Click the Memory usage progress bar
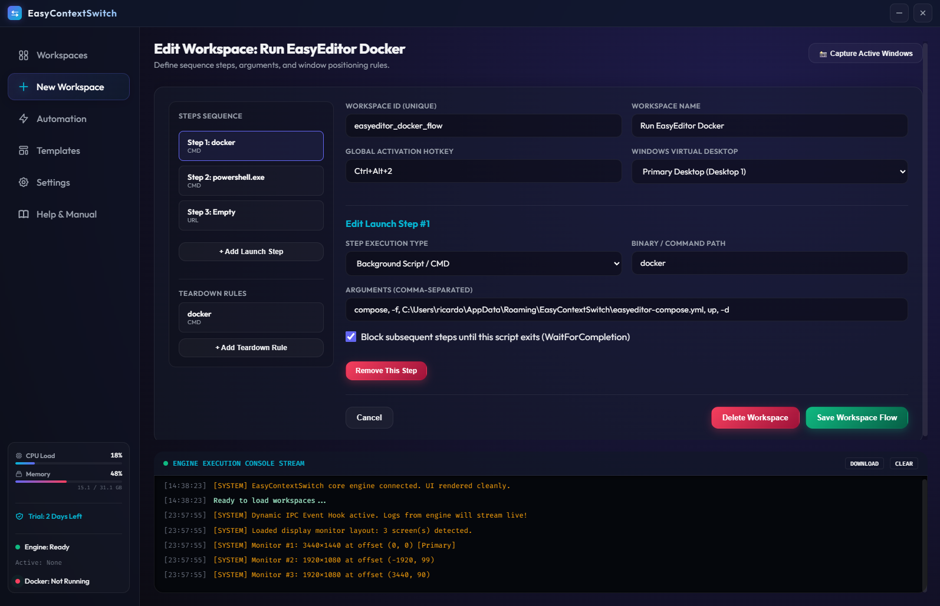Viewport: 940px width, 606px height. pos(68,482)
